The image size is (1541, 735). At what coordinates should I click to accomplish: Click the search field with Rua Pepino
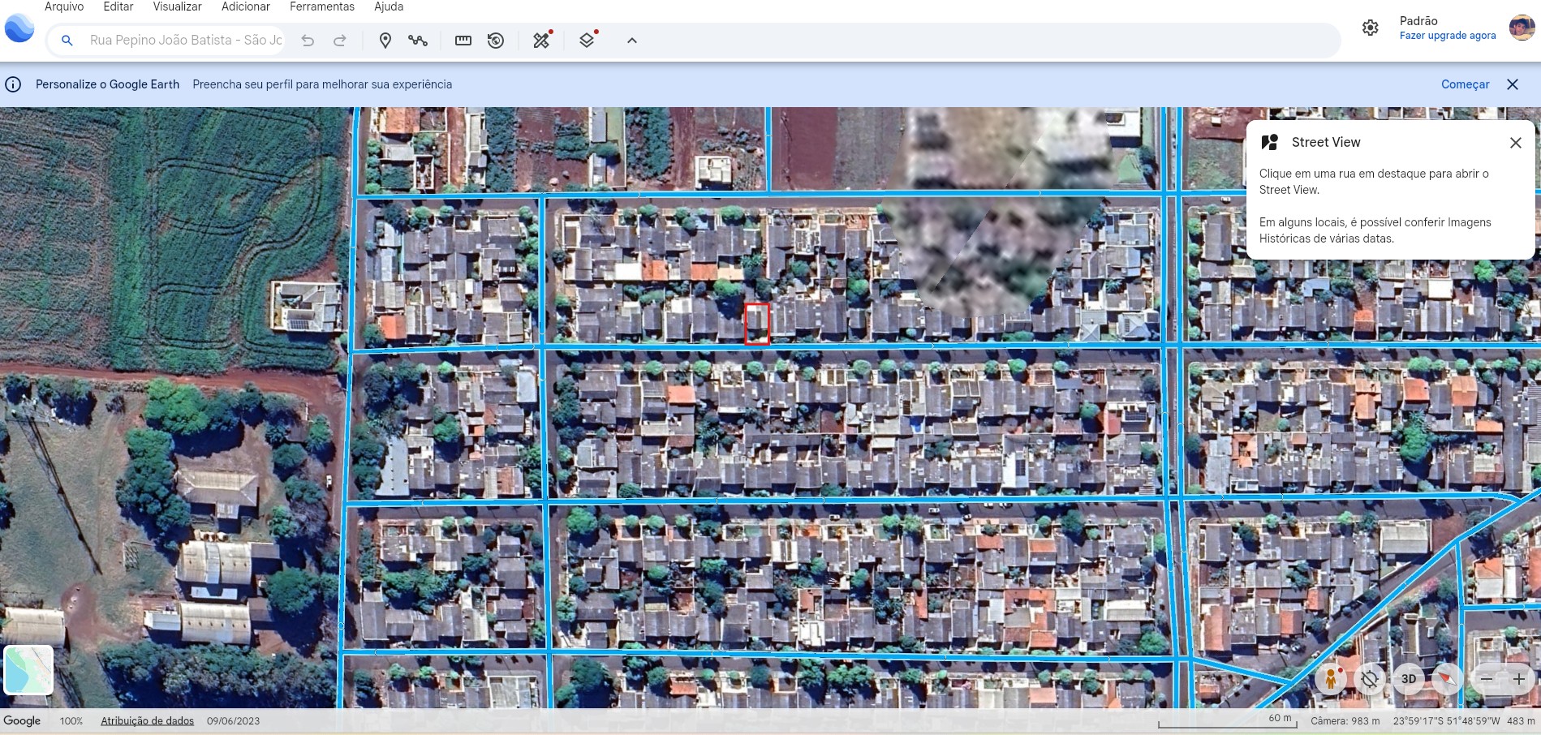click(185, 41)
